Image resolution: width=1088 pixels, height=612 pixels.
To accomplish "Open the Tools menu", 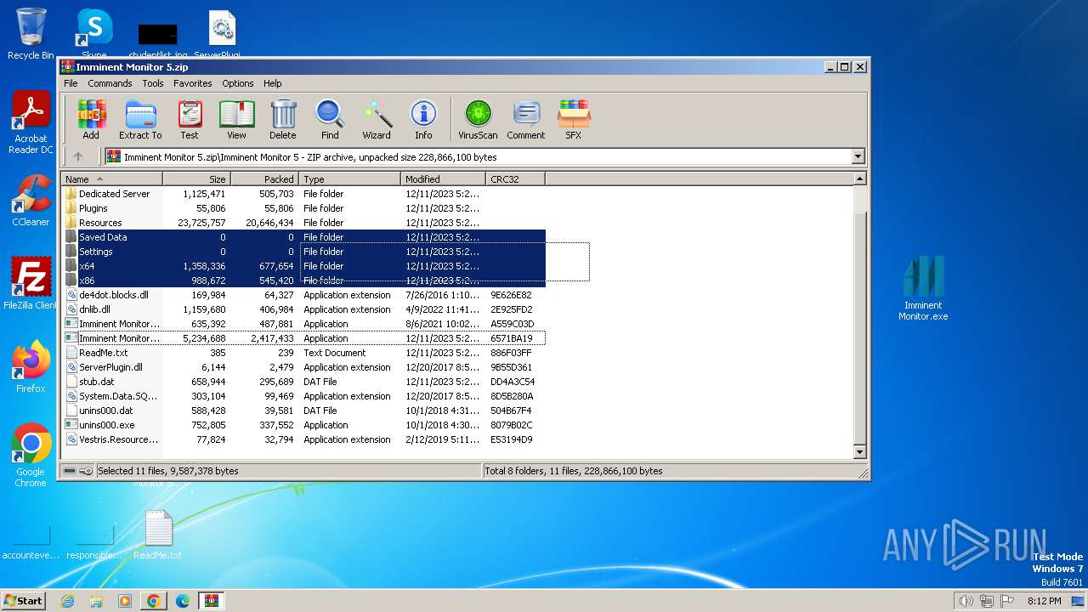I will [x=153, y=83].
